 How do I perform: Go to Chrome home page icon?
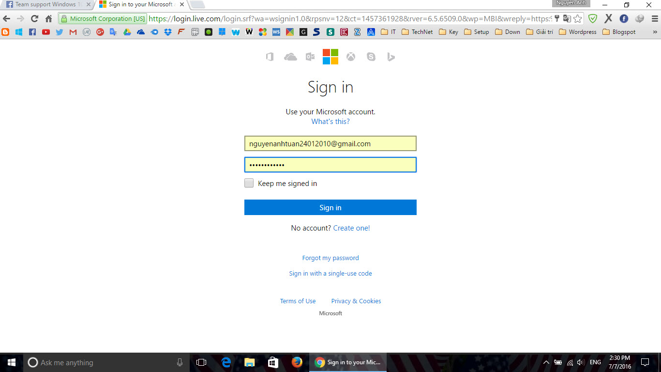[x=48, y=19]
